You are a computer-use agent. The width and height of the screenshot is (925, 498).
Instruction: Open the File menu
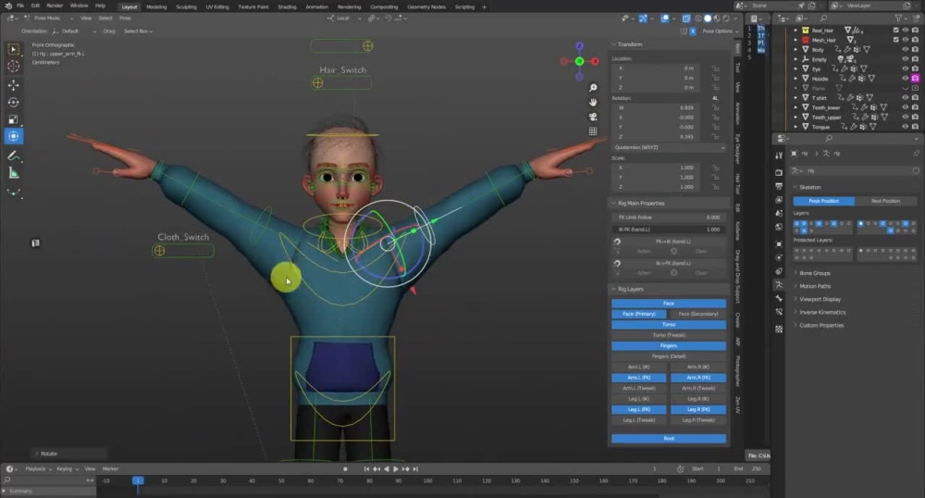[20, 6]
